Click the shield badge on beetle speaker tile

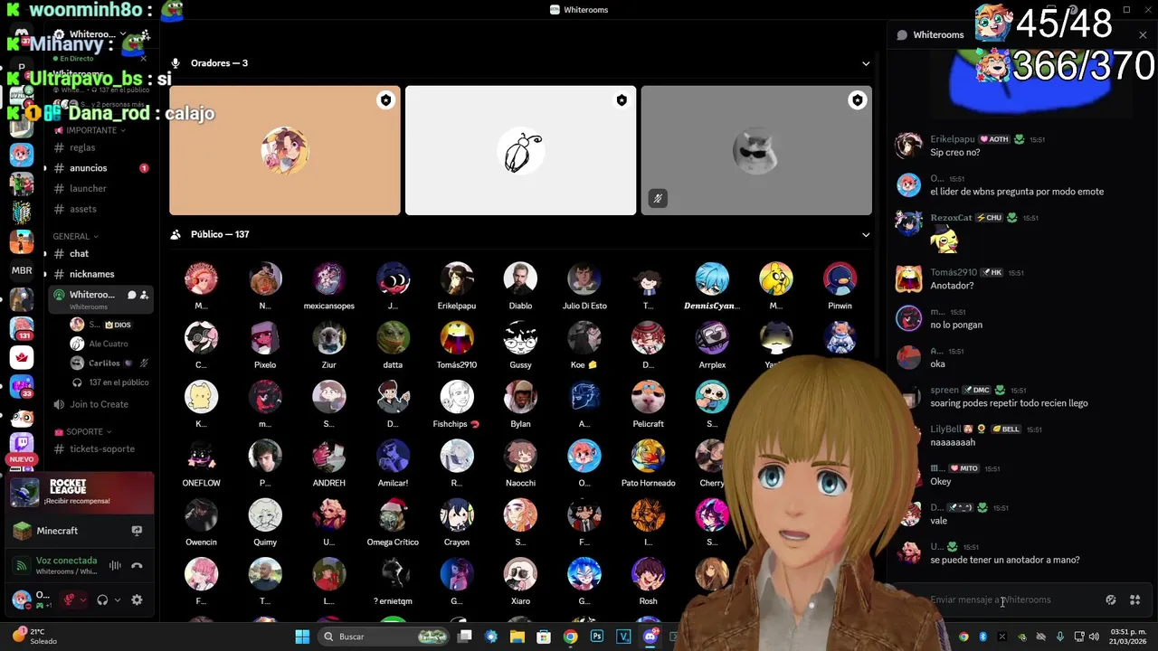622,100
